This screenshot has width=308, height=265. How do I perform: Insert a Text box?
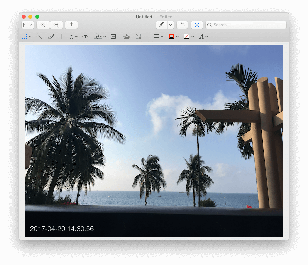tap(85, 36)
